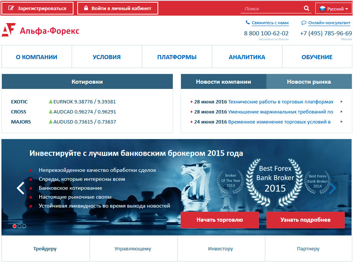Image resolution: width=353 pixels, height=263 pixels.
Task: Expand the 'Технические работы' news arrow
Action: click(341, 102)
